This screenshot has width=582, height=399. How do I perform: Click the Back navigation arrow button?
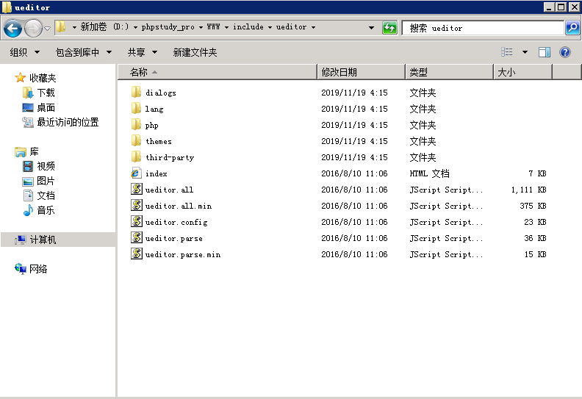point(12,28)
